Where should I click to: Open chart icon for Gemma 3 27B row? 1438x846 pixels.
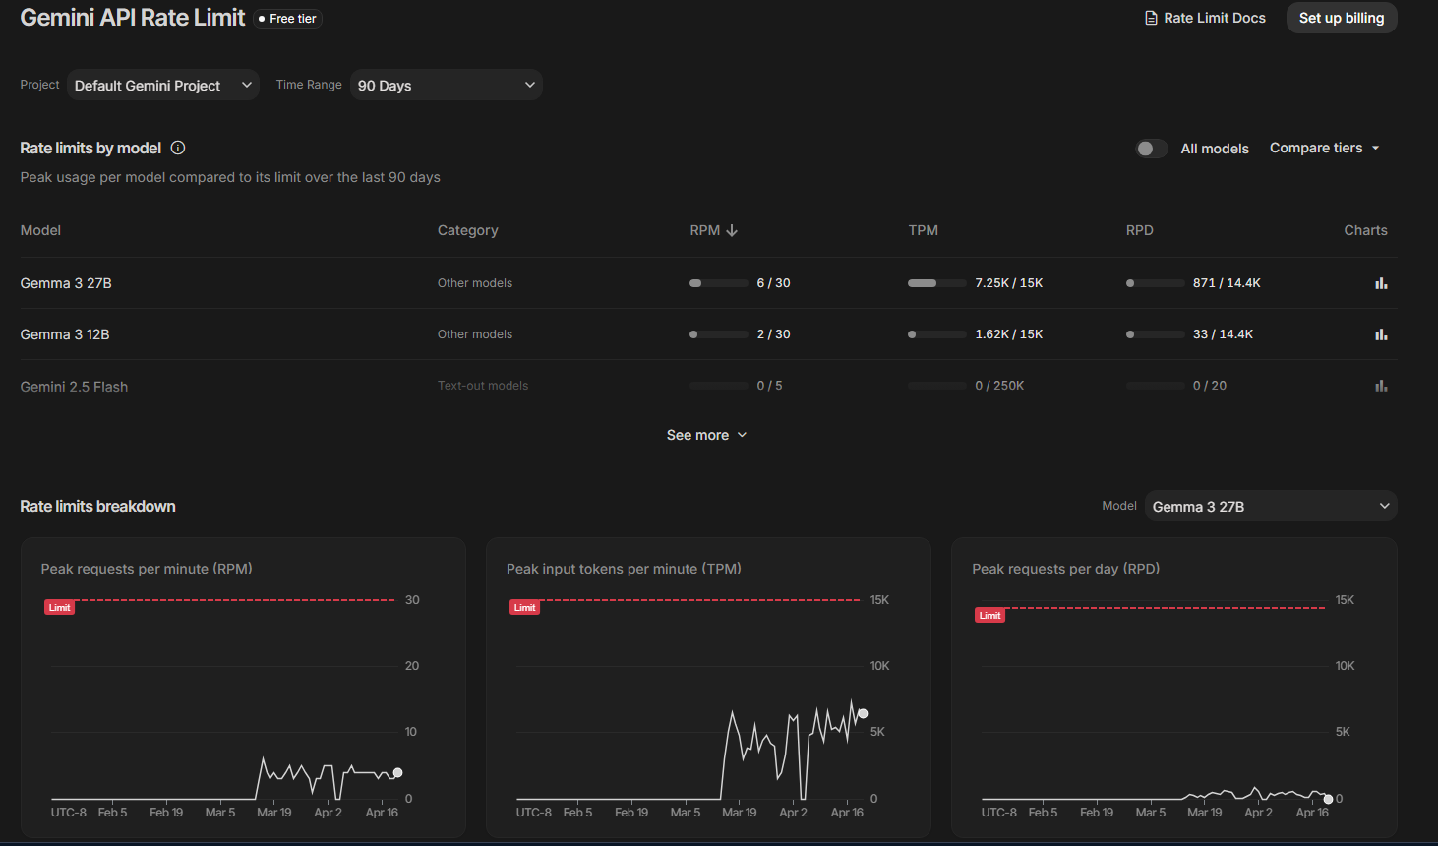[1381, 283]
